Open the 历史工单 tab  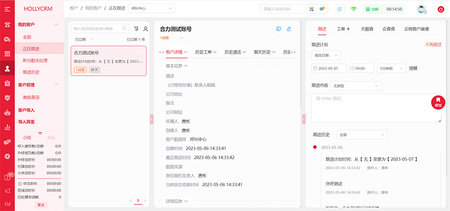(205, 52)
